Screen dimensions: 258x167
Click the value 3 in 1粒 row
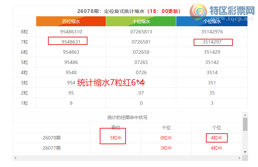(212, 103)
